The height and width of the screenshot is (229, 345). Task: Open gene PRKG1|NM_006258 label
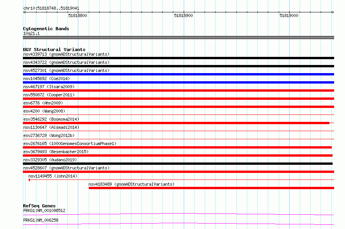(x=41, y=220)
